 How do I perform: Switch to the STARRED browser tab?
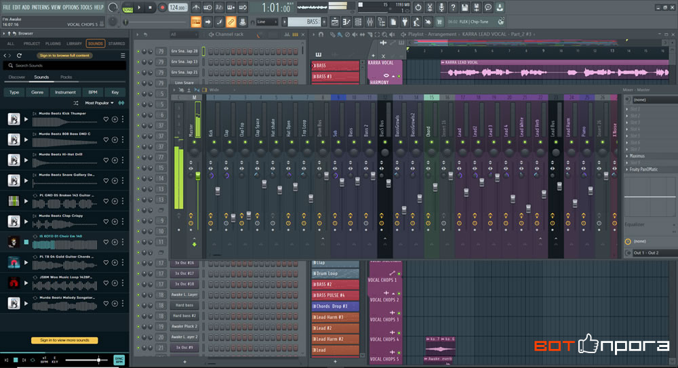[117, 43]
